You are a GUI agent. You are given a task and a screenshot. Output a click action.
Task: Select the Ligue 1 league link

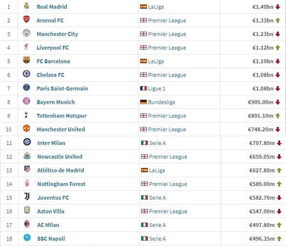tap(157, 89)
